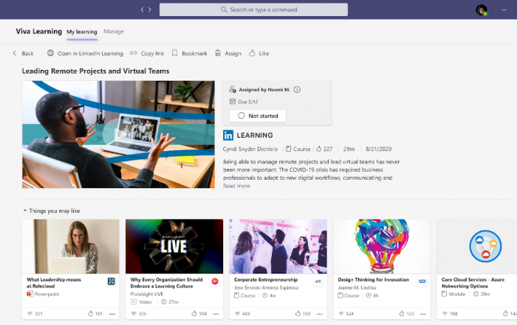Open more options on Design Thinking card

pyautogui.click(x=423, y=314)
